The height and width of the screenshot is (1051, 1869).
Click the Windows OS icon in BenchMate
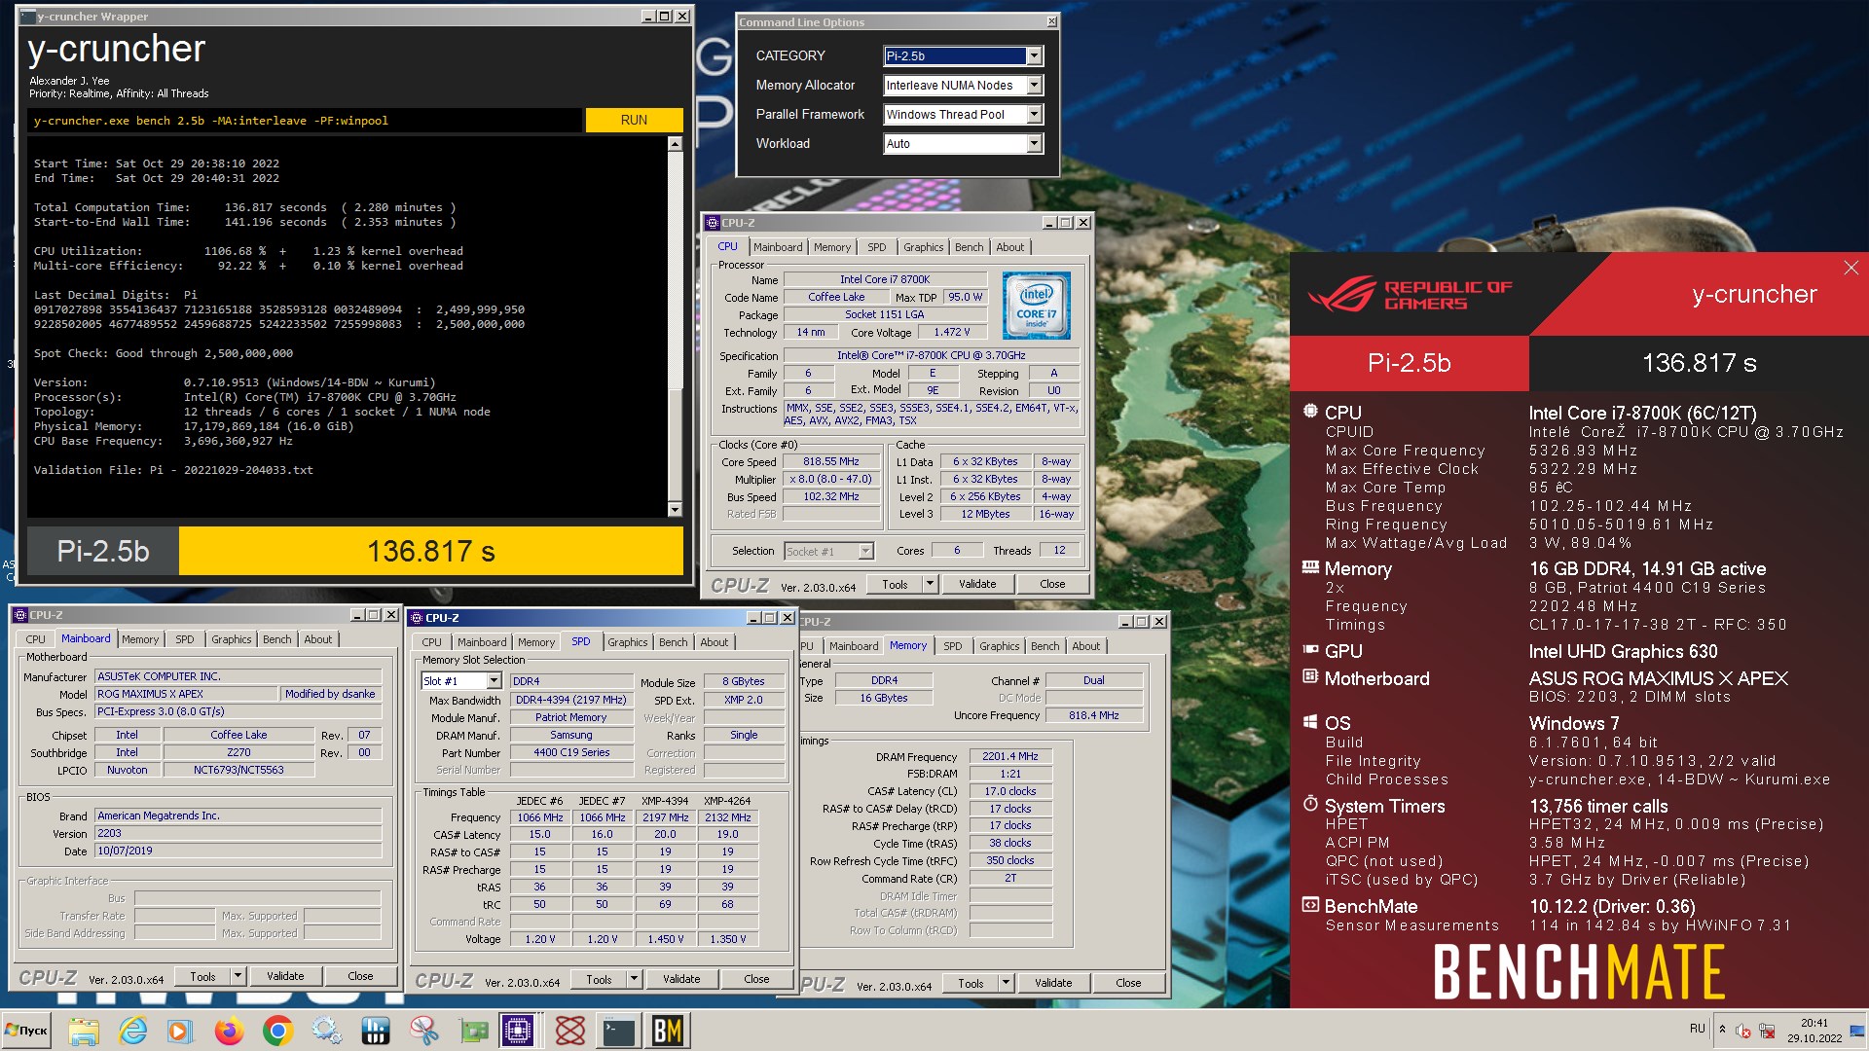pyautogui.click(x=1310, y=721)
